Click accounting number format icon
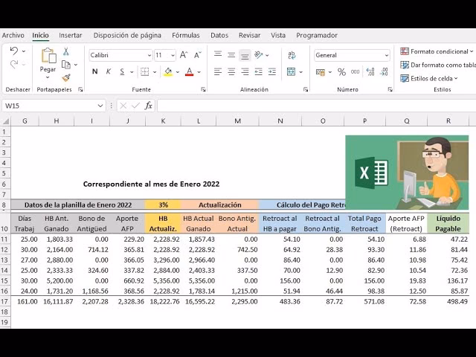The image size is (476, 357). pyautogui.click(x=321, y=72)
